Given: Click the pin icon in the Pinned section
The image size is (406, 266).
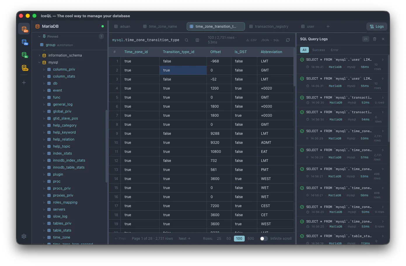Looking at the screenshot, I should point(44,36).
